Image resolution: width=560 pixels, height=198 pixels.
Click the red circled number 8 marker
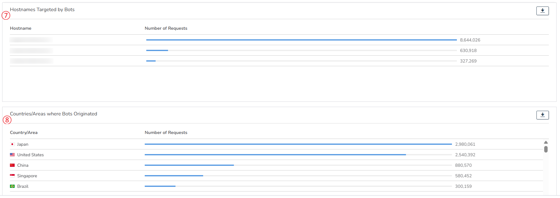(7, 120)
